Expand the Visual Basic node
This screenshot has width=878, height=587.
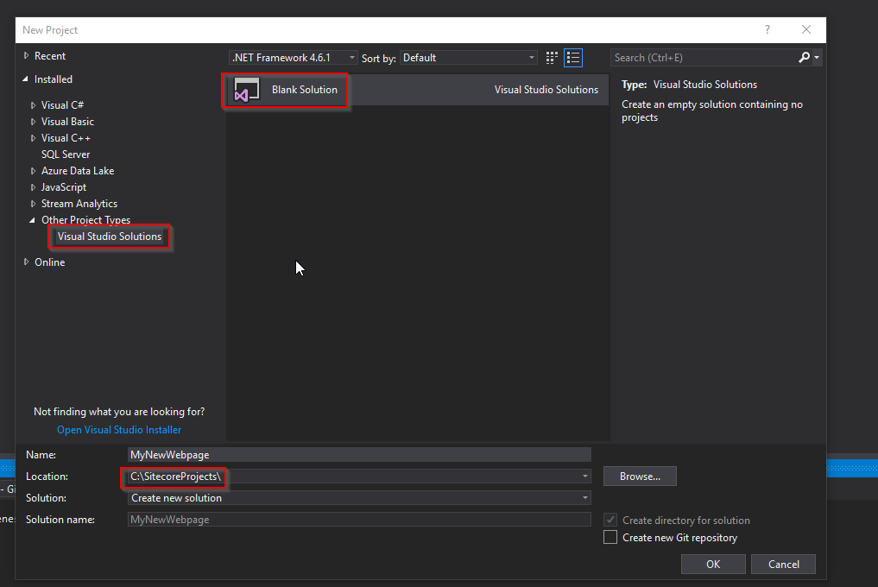click(x=33, y=122)
